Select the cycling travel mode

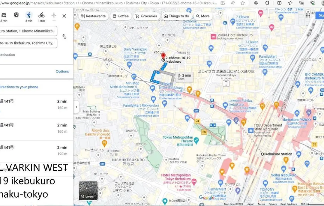coord(41,15)
